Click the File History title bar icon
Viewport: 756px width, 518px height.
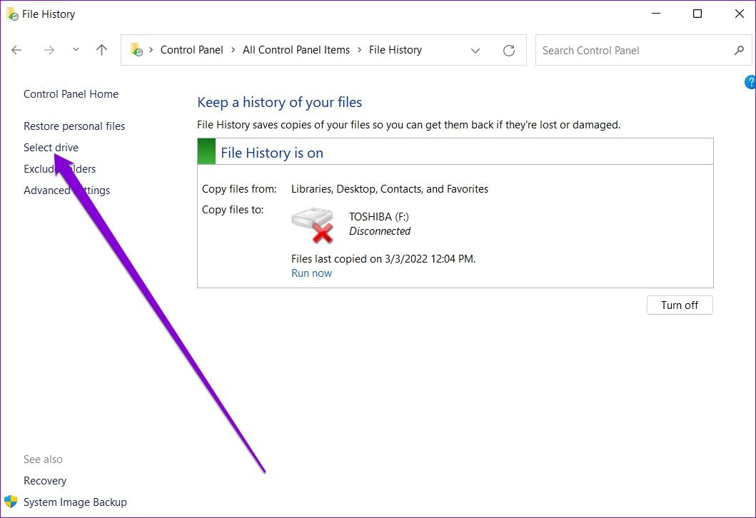click(x=12, y=14)
